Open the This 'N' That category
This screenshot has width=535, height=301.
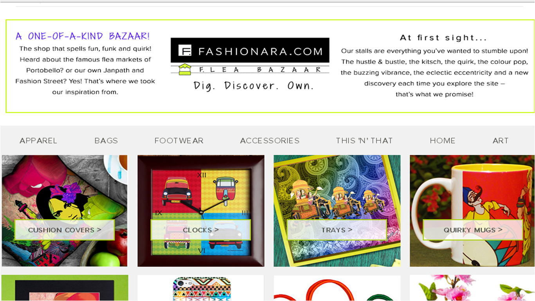coord(364,141)
